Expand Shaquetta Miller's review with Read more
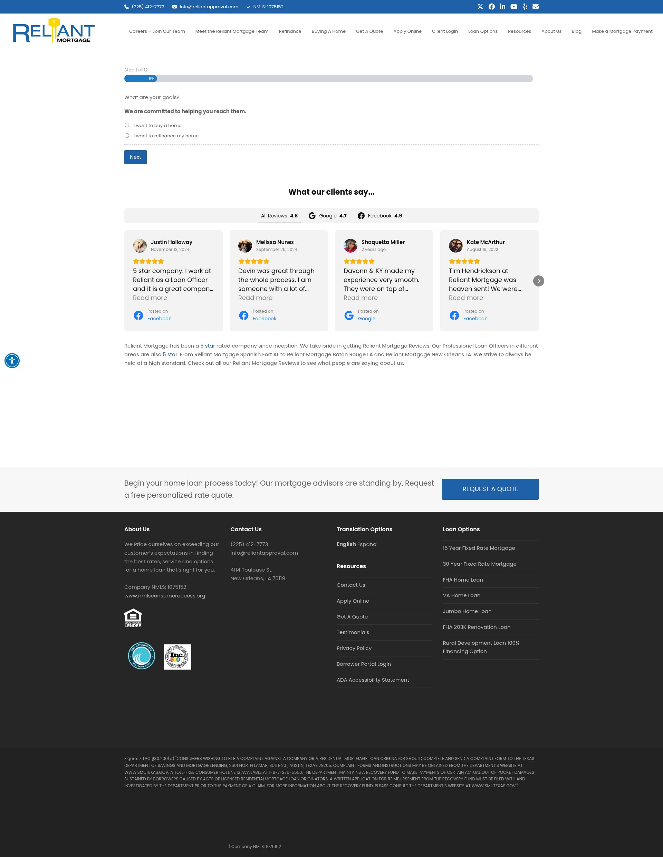The height and width of the screenshot is (857, 663). [361, 298]
